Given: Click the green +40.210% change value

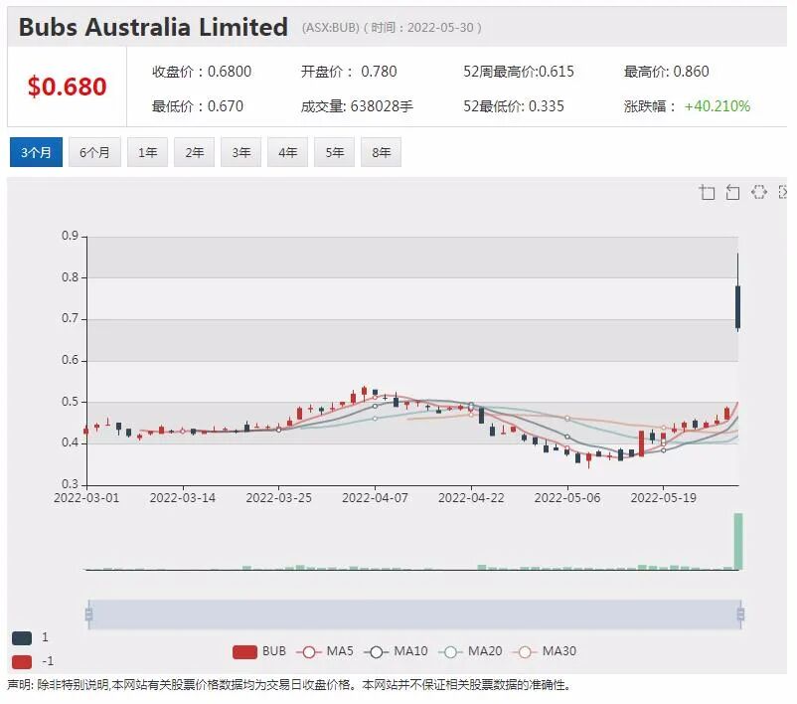Looking at the screenshot, I should coord(717,106).
